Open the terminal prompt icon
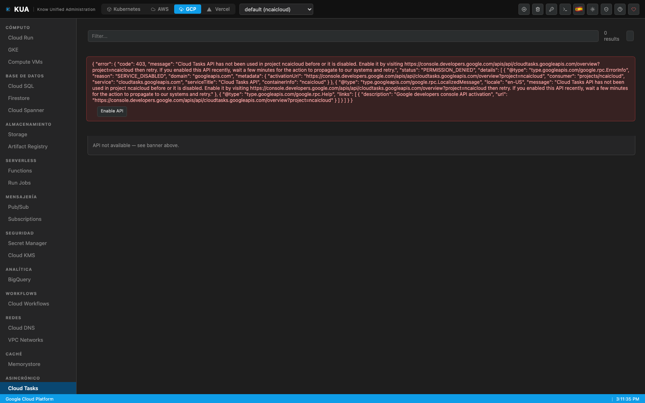The image size is (645, 403). (565, 9)
